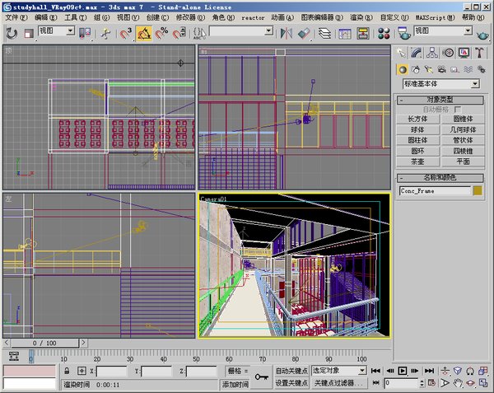Open 关键点过滤器 dialog
This screenshot has width=494, height=393.
(x=338, y=383)
